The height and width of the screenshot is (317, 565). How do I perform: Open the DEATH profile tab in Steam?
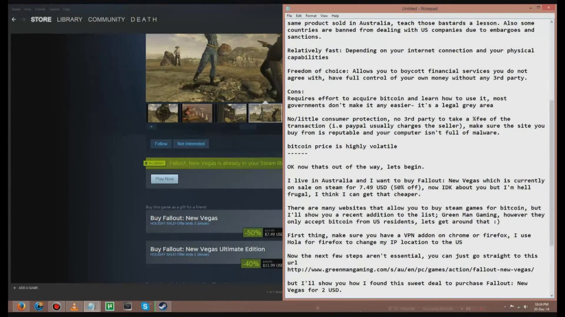pos(144,19)
